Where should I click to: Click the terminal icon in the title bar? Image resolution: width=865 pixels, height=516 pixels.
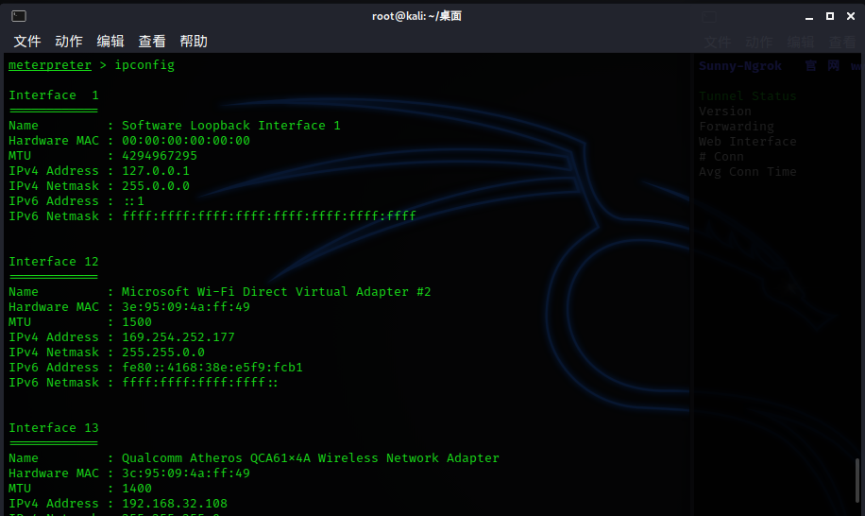[x=19, y=16]
